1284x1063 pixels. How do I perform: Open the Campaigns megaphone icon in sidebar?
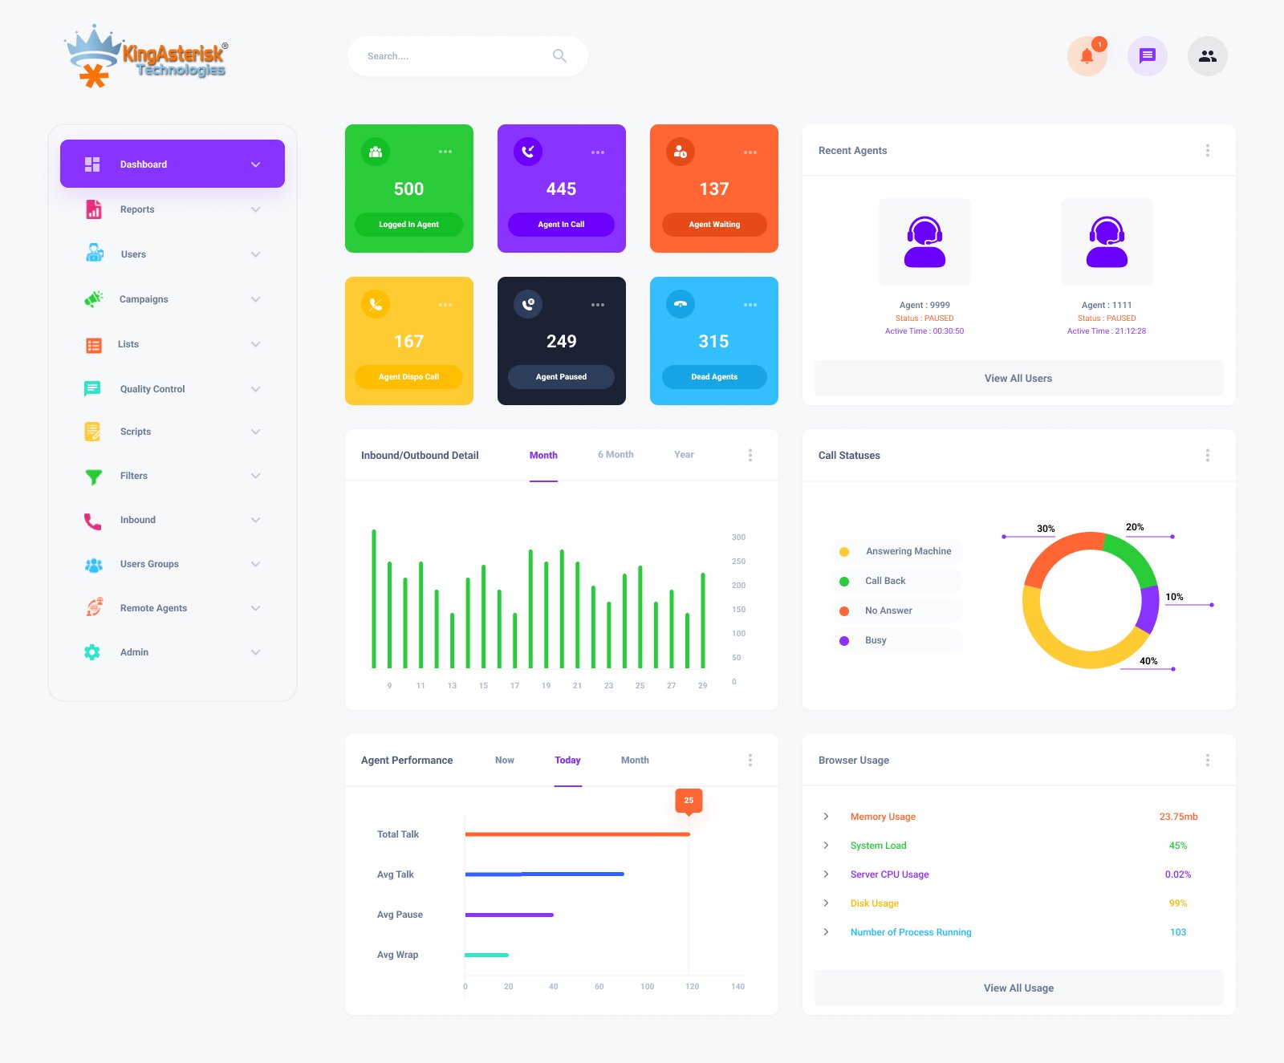point(94,299)
